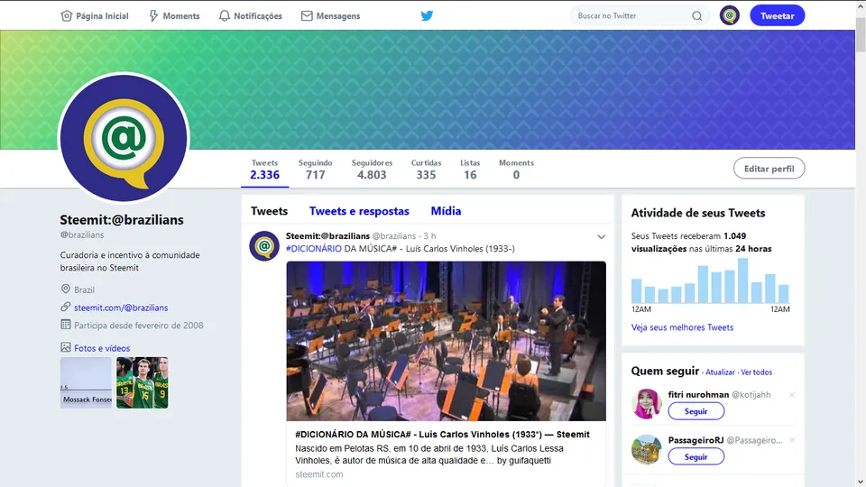Open Página Inicial home link
This screenshot has width=866, height=487.
(95, 16)
